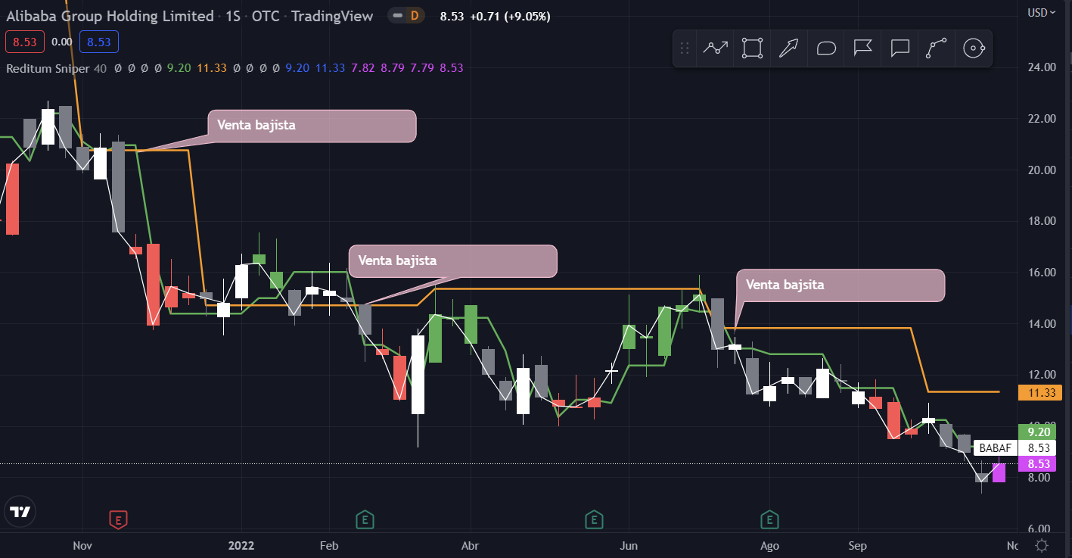Open the TradingView logo link

pos(20,512)
